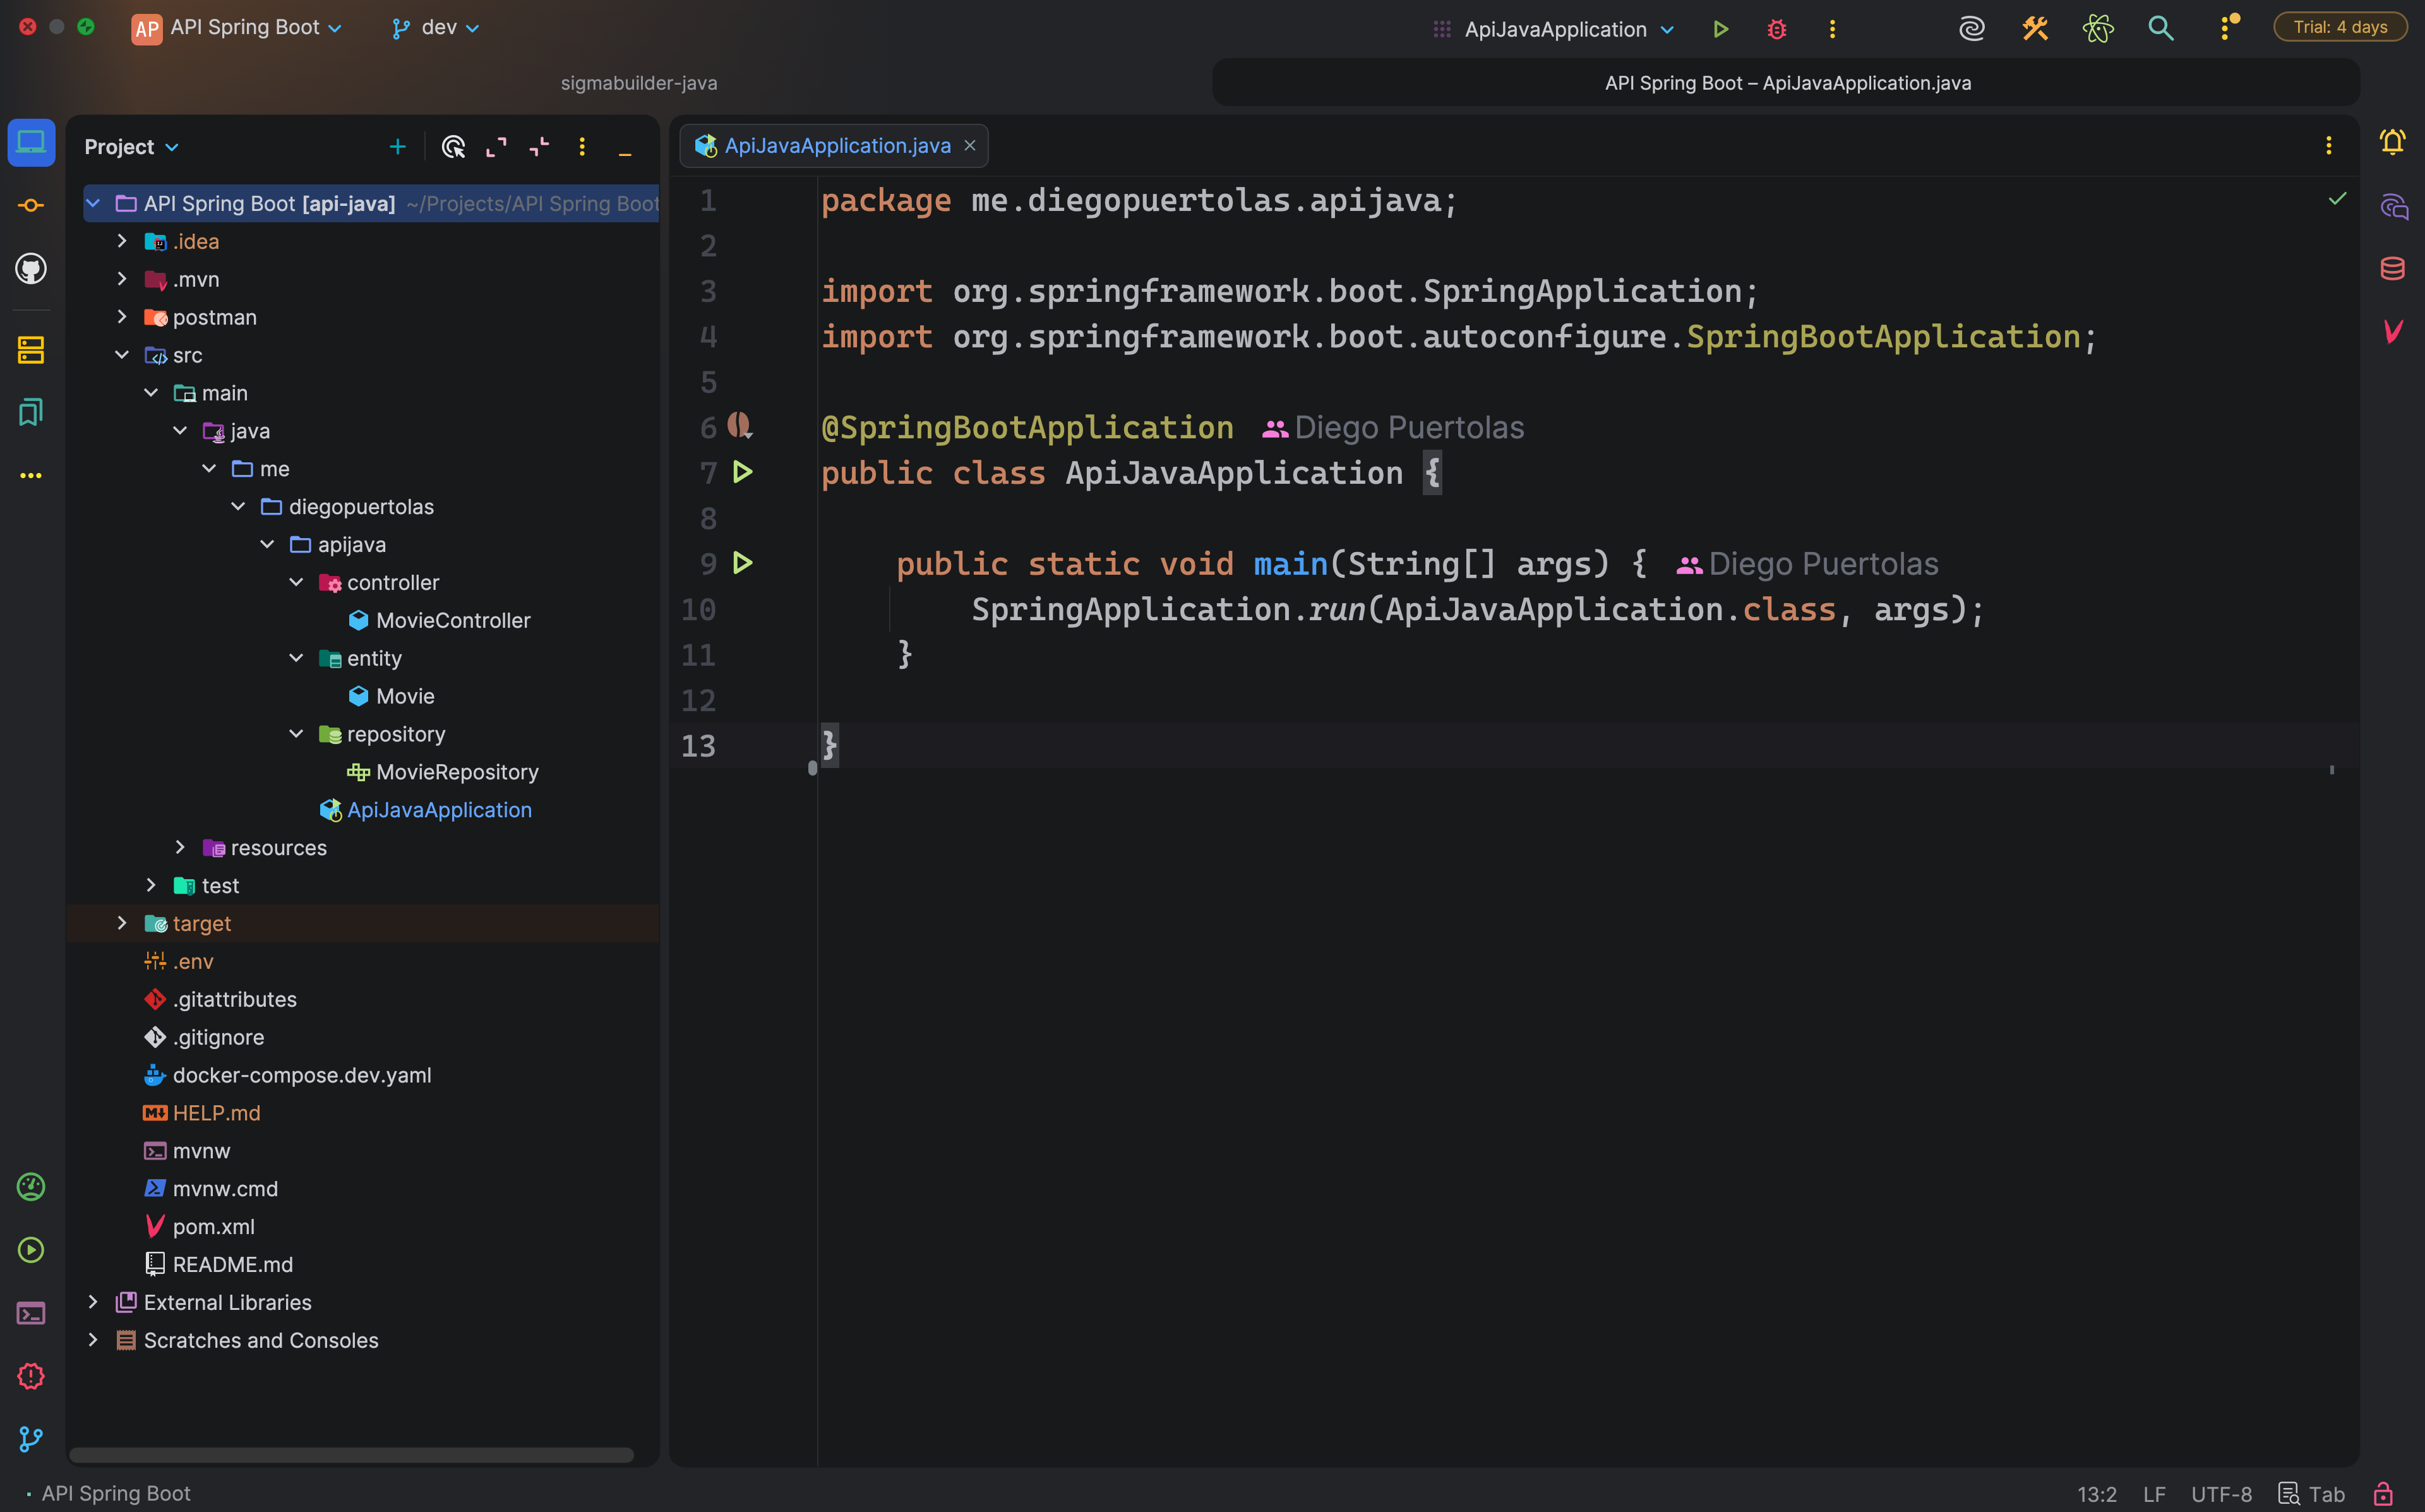Collapse all in Project panel
2425x1512 pixels.
(540, 147)
